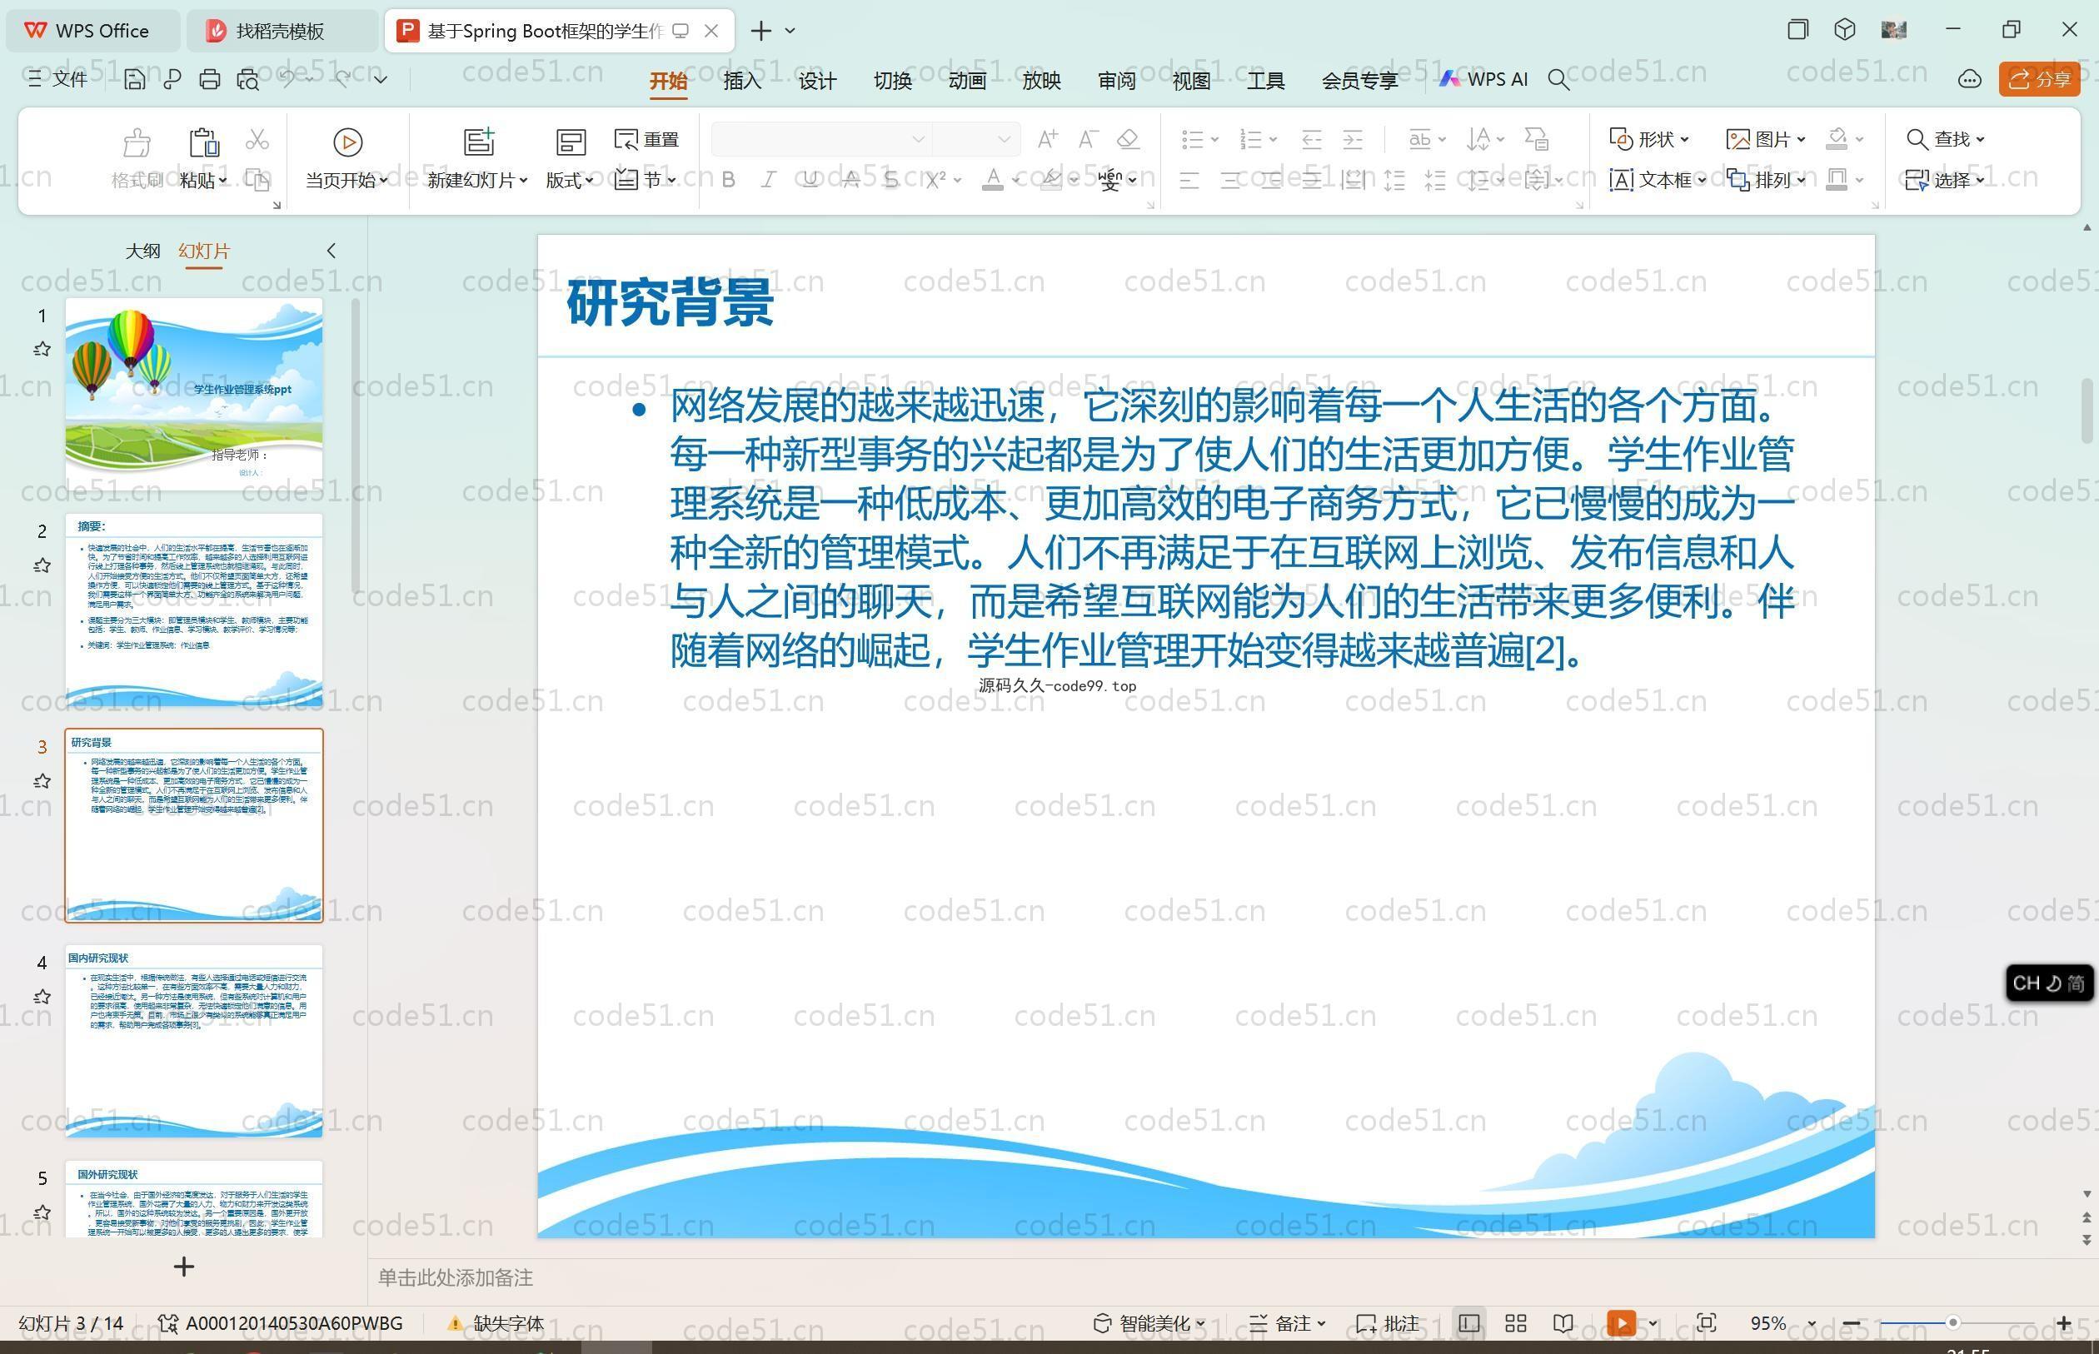
Task: Click the Save icon in quick toolbar
Action: 135,79
